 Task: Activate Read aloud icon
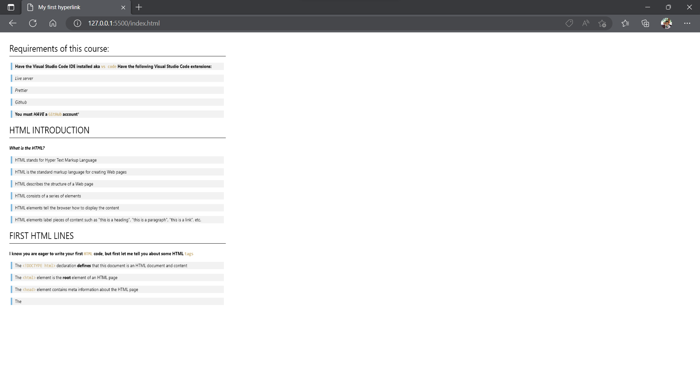[586, 23]
